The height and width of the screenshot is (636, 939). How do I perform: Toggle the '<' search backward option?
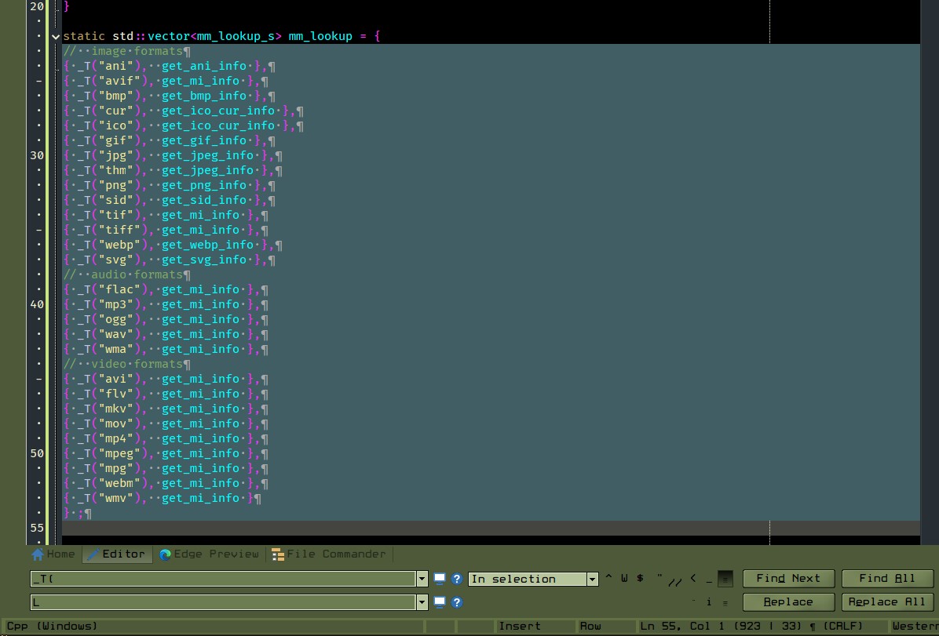(x=693, y=578)
